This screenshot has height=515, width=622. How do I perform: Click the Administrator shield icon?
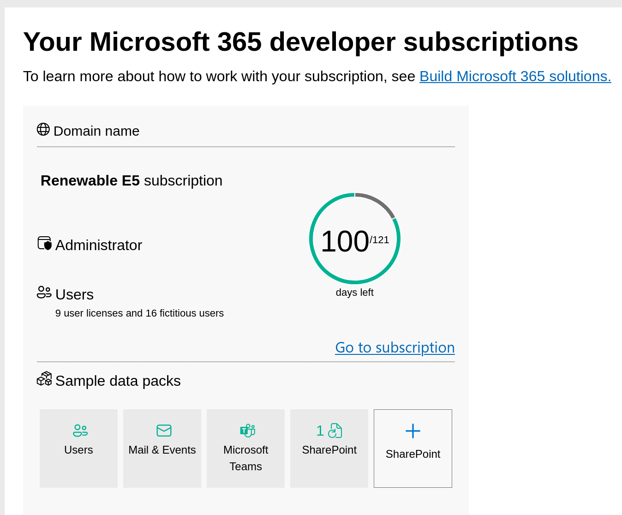pos(45,243)
